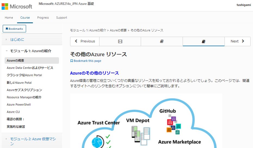This screenshot has width=253, height=148.
Task: Open Azureサブスクリプション lesson
Action: (24, 90)
